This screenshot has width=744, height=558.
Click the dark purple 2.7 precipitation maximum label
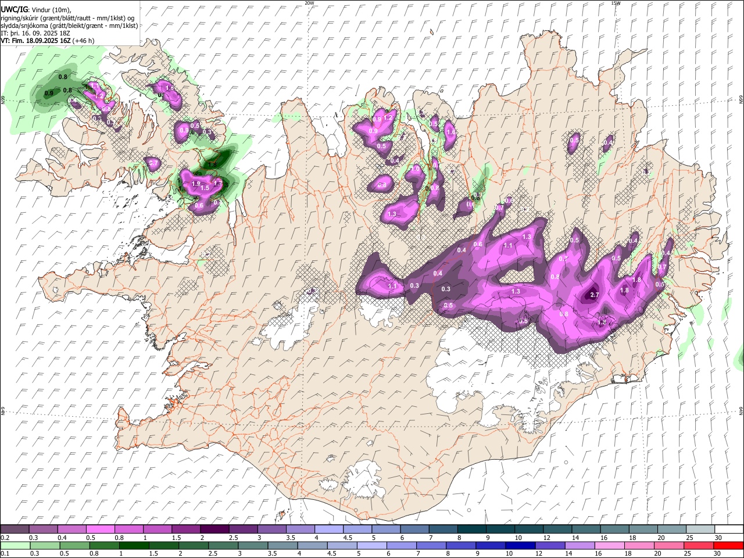point(594,295)
